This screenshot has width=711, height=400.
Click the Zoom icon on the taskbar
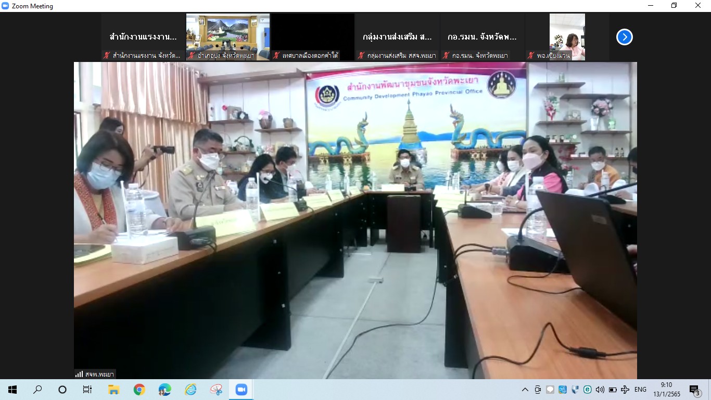(241, 390)
